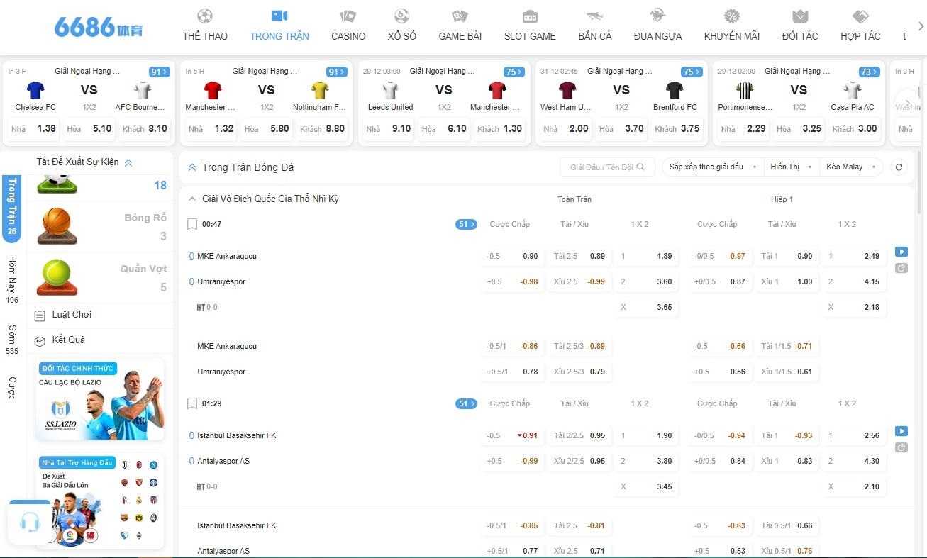Image resolution: width=927 pixels, height=558 pixels.
Task: Open the 51 markets badge for Basaksehir match
Action: 465,403
